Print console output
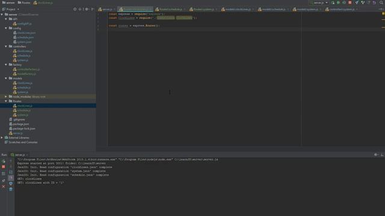 coord(11,184)
